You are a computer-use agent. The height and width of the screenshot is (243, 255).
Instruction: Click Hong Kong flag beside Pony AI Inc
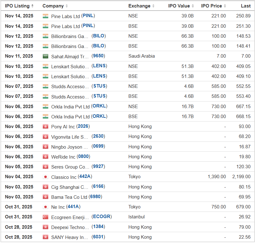click(46, 126)
